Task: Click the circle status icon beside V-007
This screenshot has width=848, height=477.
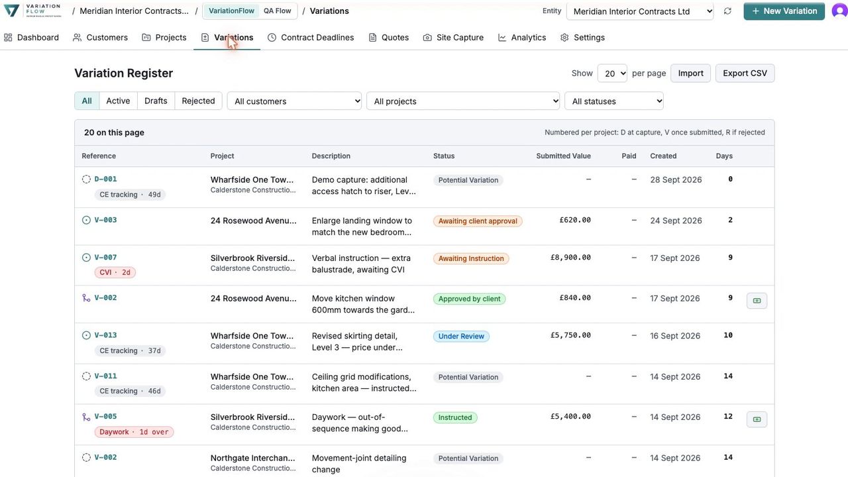Action: point(86,258)
